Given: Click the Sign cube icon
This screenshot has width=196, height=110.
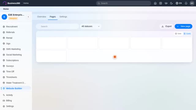Looking at the screenshot, I should (x=4, y=44).
